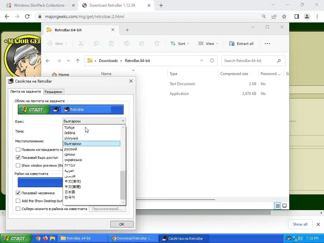The height and width of the screenshot is (243, 324).
Task: Open Chrome tab search chevron
Action: pos(273,4)
